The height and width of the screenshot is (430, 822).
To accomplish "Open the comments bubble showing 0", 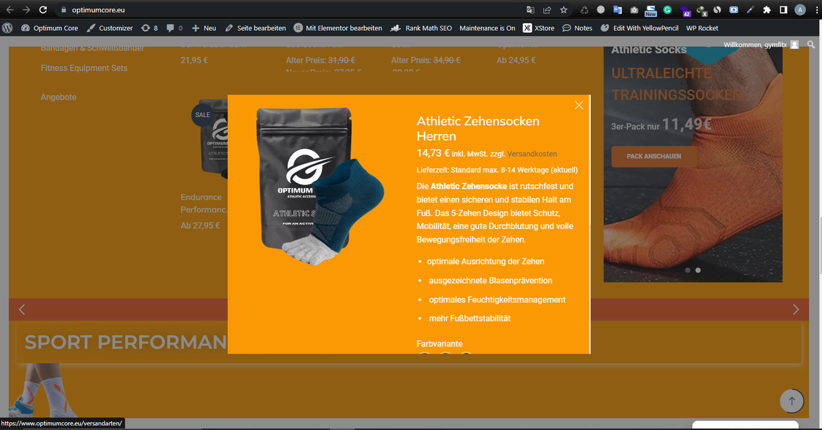I will pyautogui.click(x=175, y=28).
